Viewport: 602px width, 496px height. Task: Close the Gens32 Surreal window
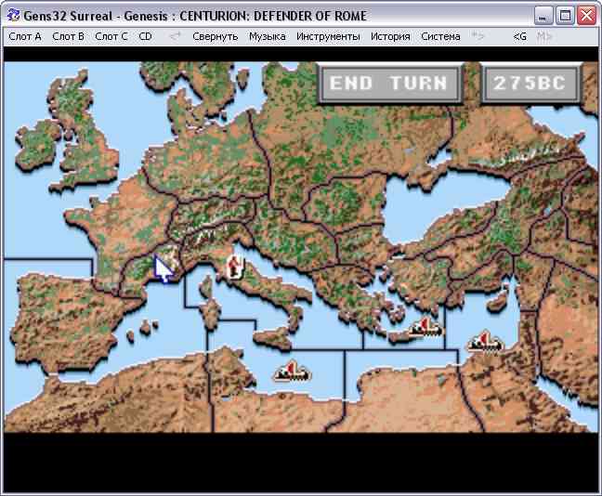(587, 16)
